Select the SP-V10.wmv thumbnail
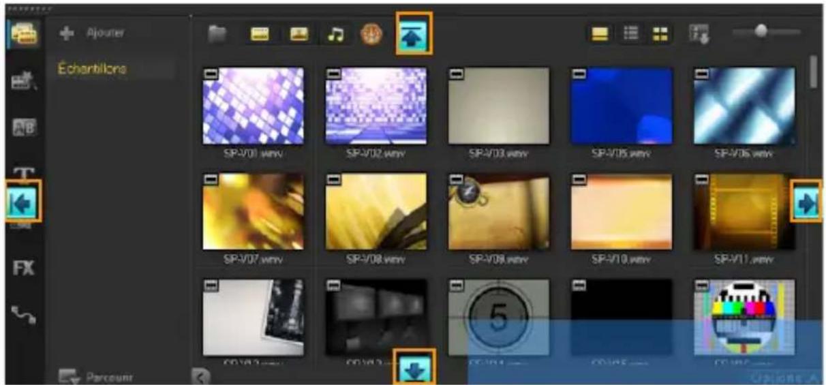Screen dimensions: 826x385 pos(622,211)
